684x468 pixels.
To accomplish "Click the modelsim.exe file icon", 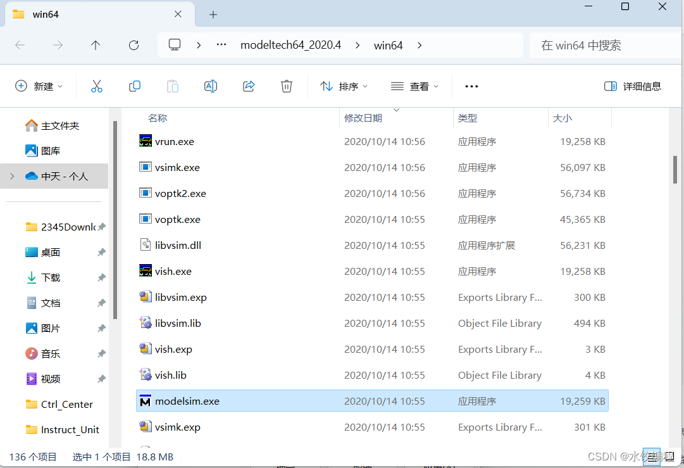I will pos(146,401).
